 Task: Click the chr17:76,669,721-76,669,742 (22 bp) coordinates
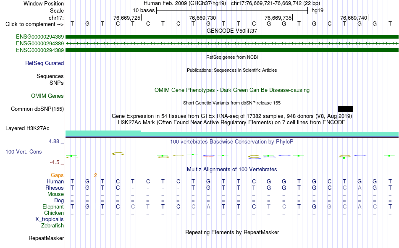[276, 3]
